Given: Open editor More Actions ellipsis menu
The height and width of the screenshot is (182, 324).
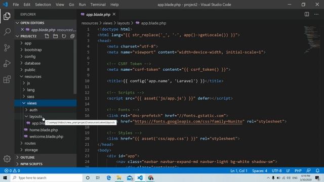Looking at the screenshot, I should (x=316, y=14).
